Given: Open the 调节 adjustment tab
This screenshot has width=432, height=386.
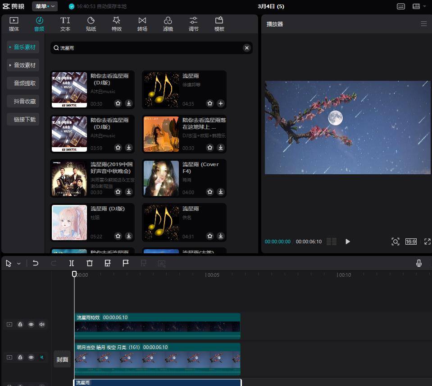Looking at the screenshot, I should (193, 24).
